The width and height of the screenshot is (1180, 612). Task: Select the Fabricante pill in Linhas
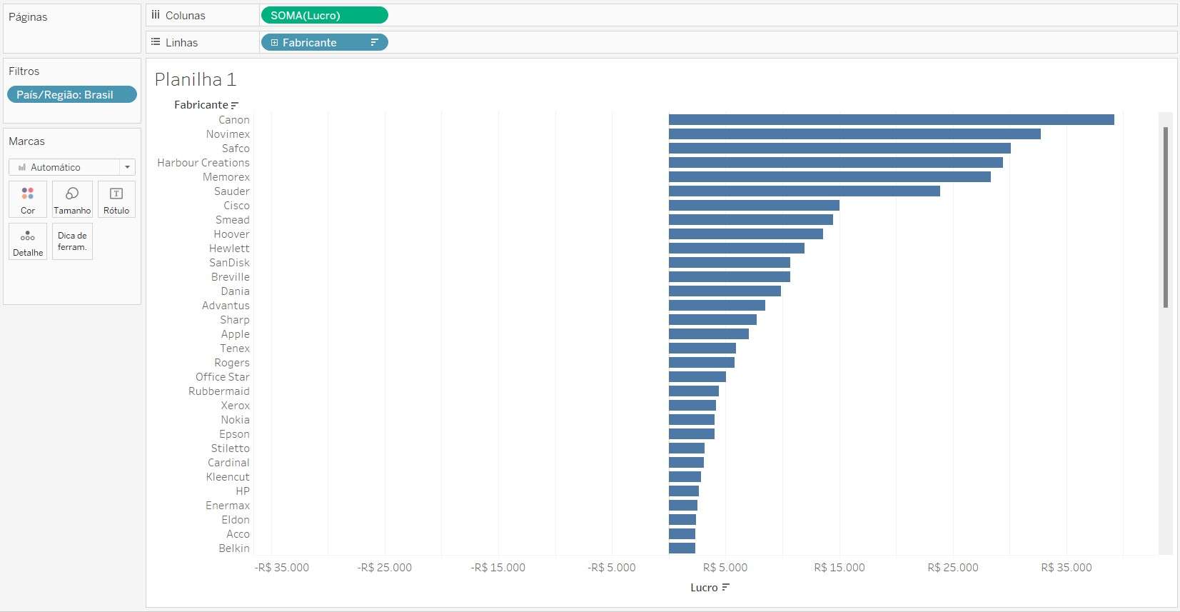coord(325,42)
